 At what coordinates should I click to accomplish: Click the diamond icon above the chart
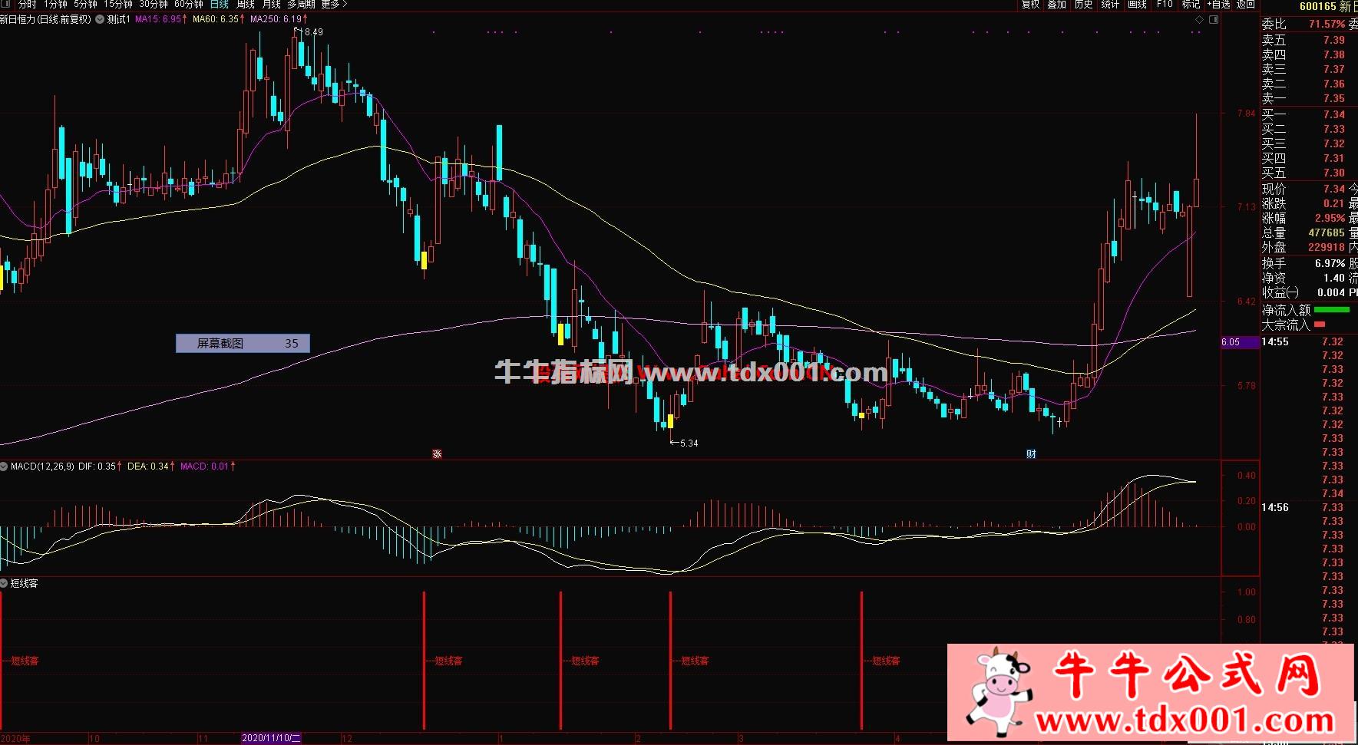(x=1200, y=20)
